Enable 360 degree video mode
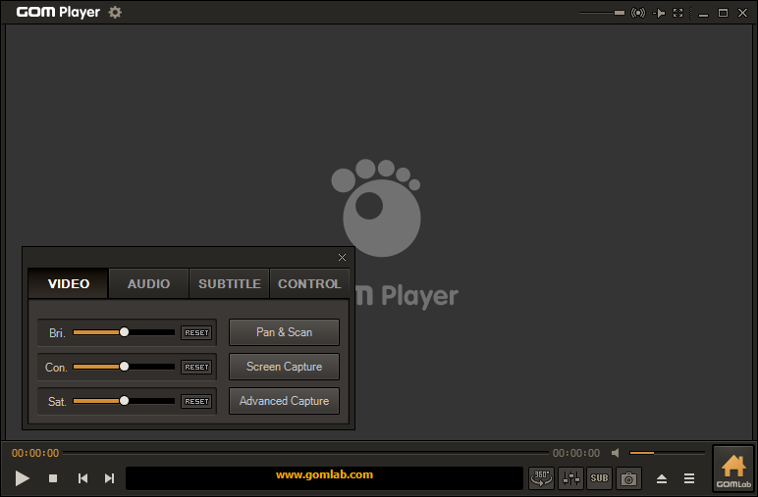The image size is (758, 497). [541, 478]
